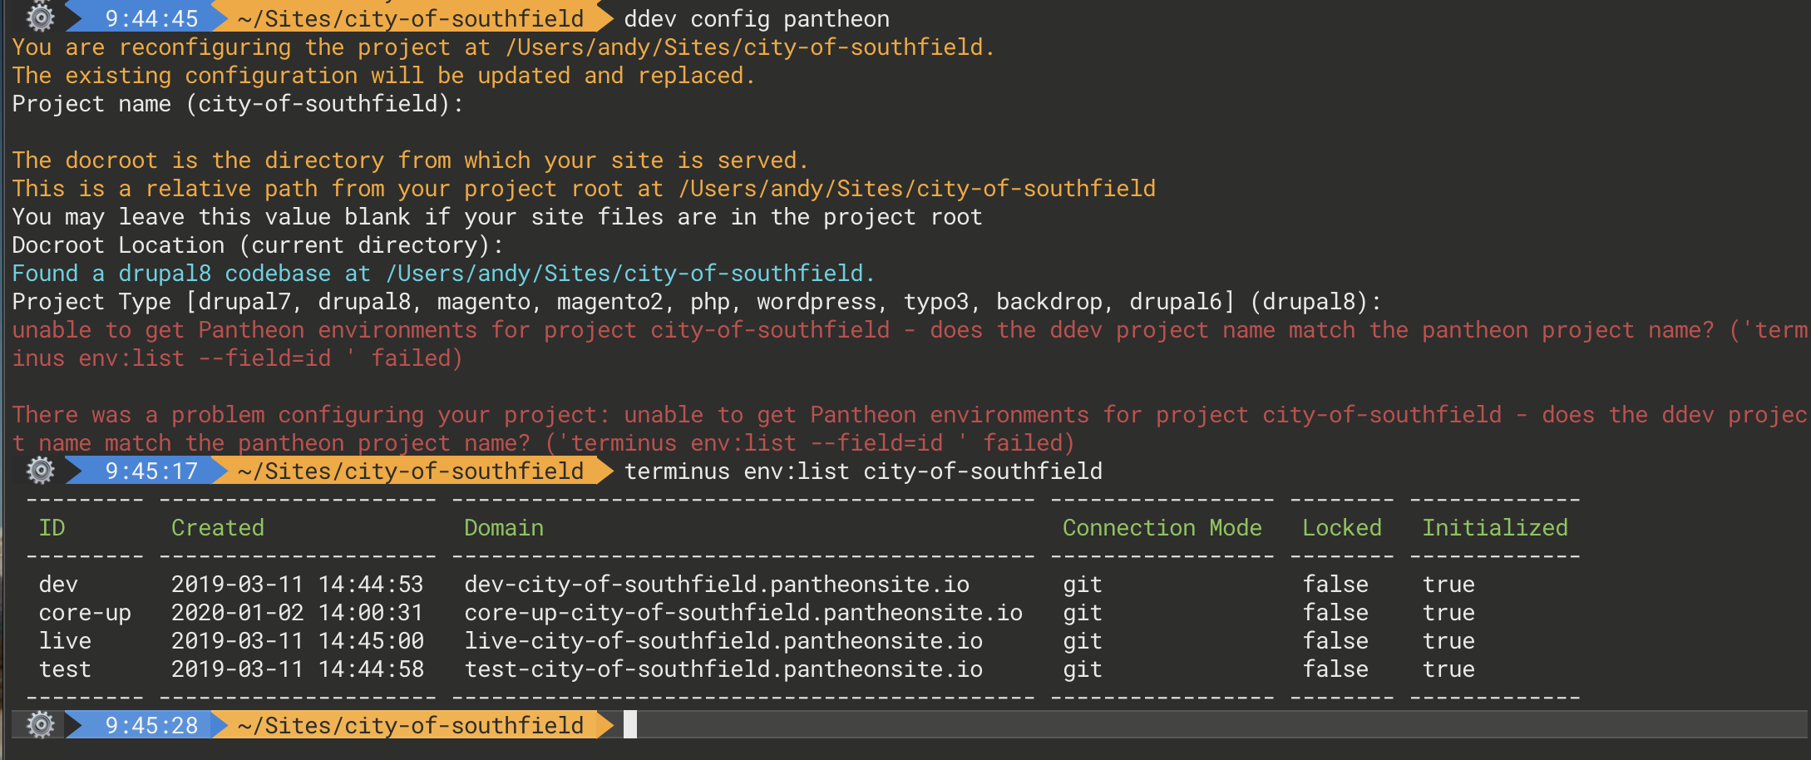Click the 'terminus env:list city-of-southfield' command
This screenshot has height=760, width=1811.
click(x=863, y=471)
